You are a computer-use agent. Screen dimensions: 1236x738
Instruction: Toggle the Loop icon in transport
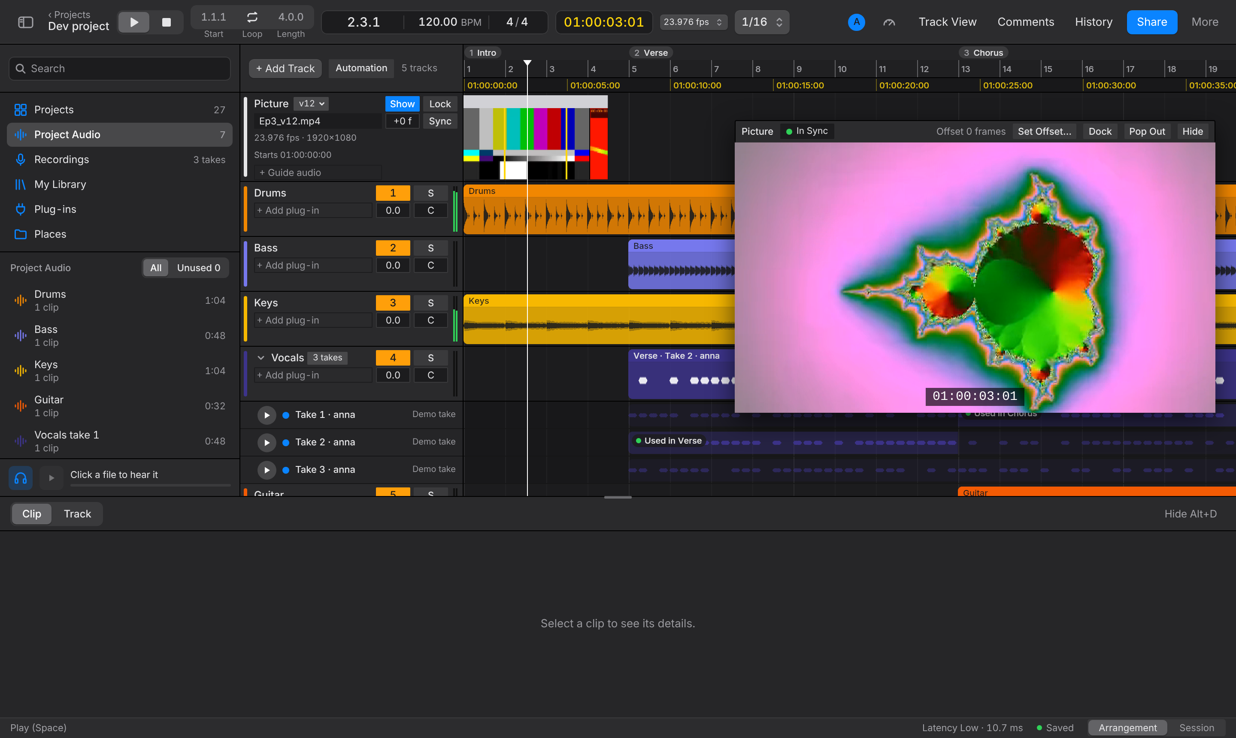pyautogui.click(x=252, y=17)
